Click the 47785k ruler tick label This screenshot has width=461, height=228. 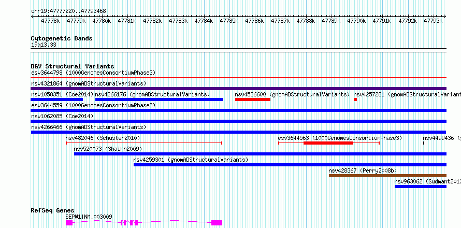tap(229, 21)
